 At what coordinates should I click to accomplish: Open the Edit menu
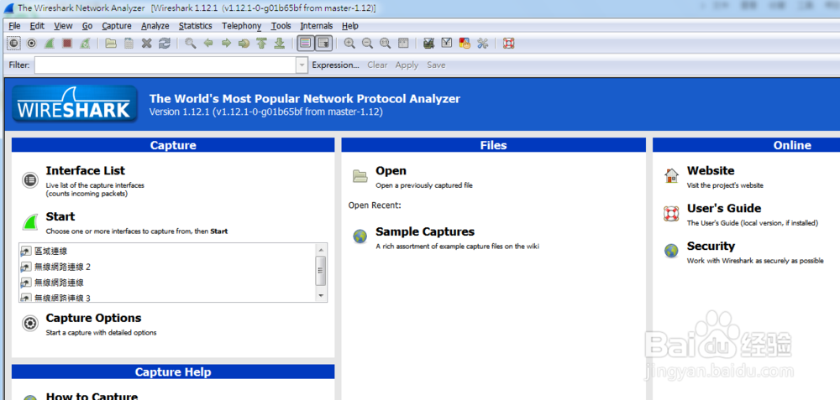pyautogui.click(x=37, y=26)
